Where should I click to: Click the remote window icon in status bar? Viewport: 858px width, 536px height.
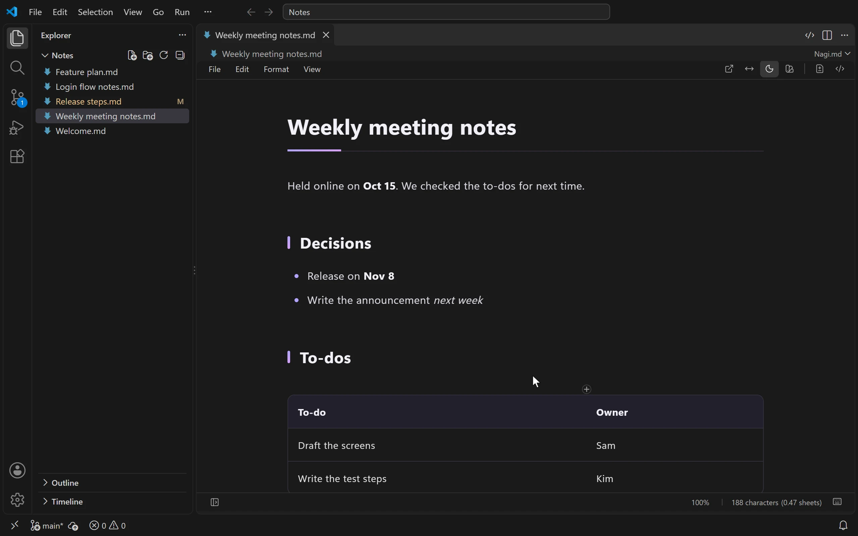tap(14, 525)
